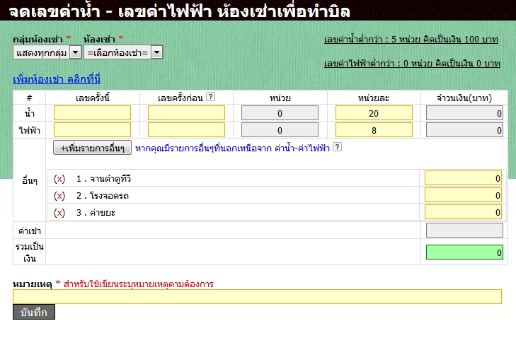Click help icon after ค่าน้ำ-ค่าไฟฟ้า hint text

(337, 147)
